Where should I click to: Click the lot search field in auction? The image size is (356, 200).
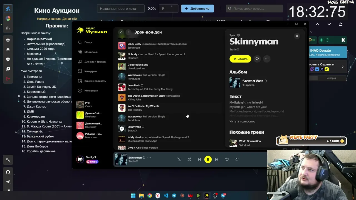254,9
